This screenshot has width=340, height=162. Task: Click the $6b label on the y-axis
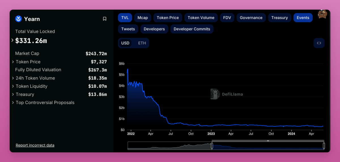[122, 64]
